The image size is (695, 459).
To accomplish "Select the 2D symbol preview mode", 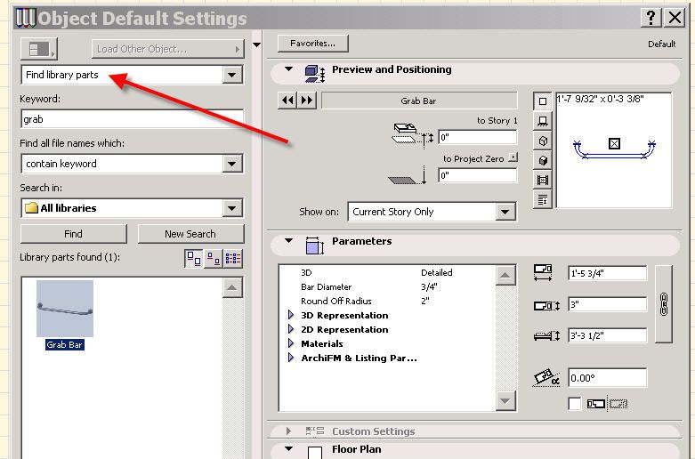I will point(543,101).
